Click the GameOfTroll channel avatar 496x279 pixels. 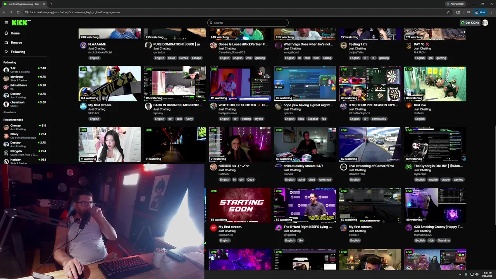[x=343, y=167]
